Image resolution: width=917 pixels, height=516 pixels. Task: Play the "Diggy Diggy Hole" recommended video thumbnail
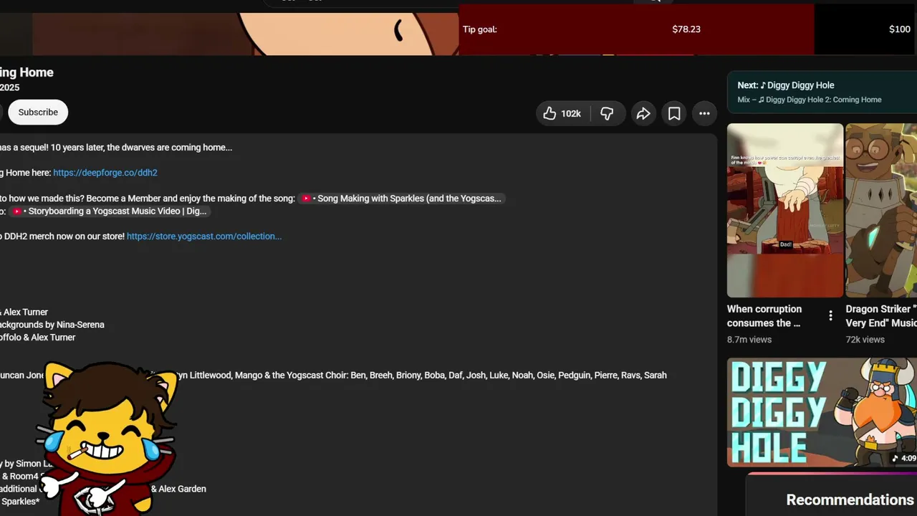point(822,412)
